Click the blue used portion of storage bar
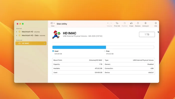 point(79,47)
